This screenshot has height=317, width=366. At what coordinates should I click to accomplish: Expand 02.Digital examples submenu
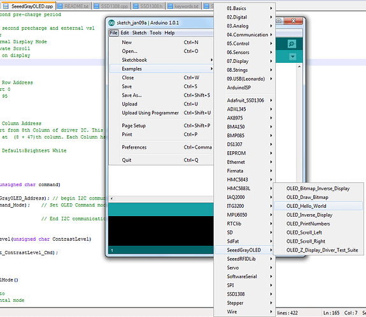(x=244, y=17)
